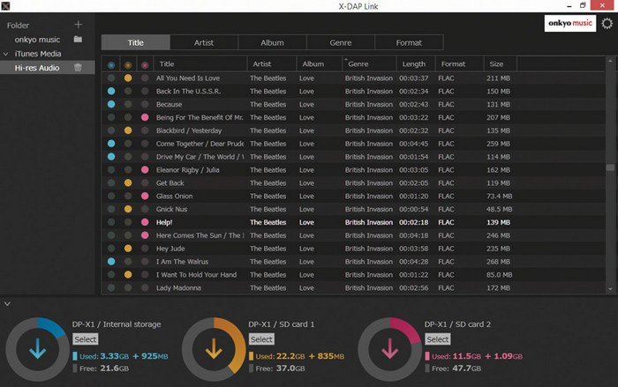Toggle pink dot on Here Comes The Sun row
618x387 pixels.
(x=145, y=235)
